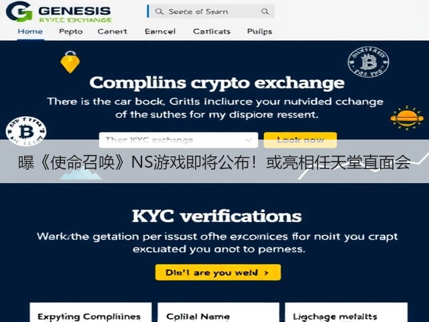
Task: Click the yellow Look now button
Action: click(x=300, y=140)
